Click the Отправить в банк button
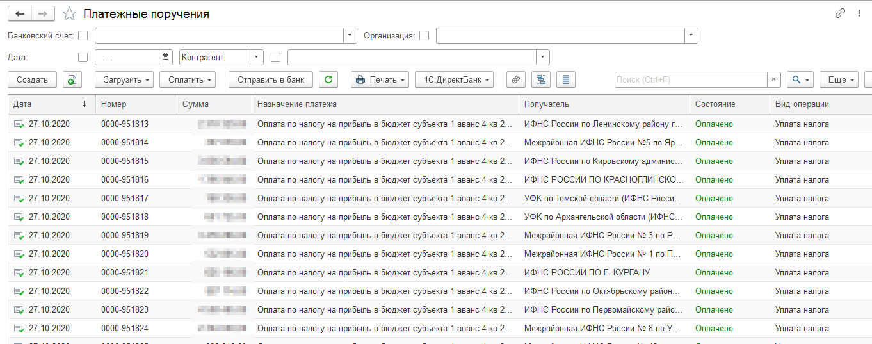Viewport: 872px width, 344px height. pos(270,79)
